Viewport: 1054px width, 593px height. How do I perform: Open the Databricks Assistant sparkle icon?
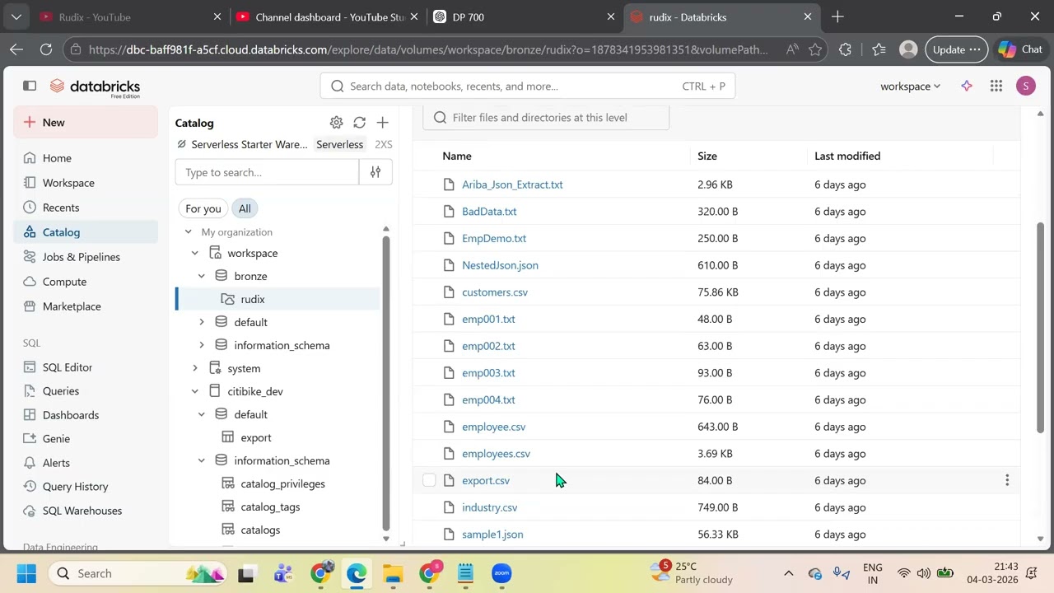point(967,86)
